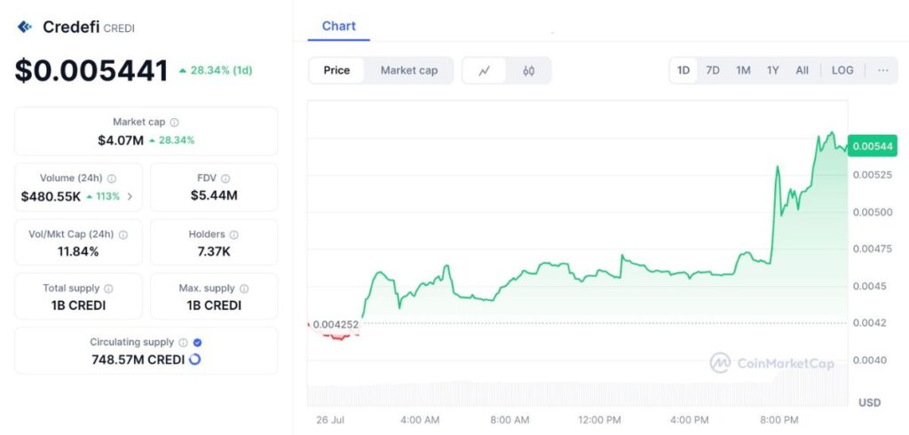Click the CREDI ticker symbol
909x435 pixels.
click(119, 28)
